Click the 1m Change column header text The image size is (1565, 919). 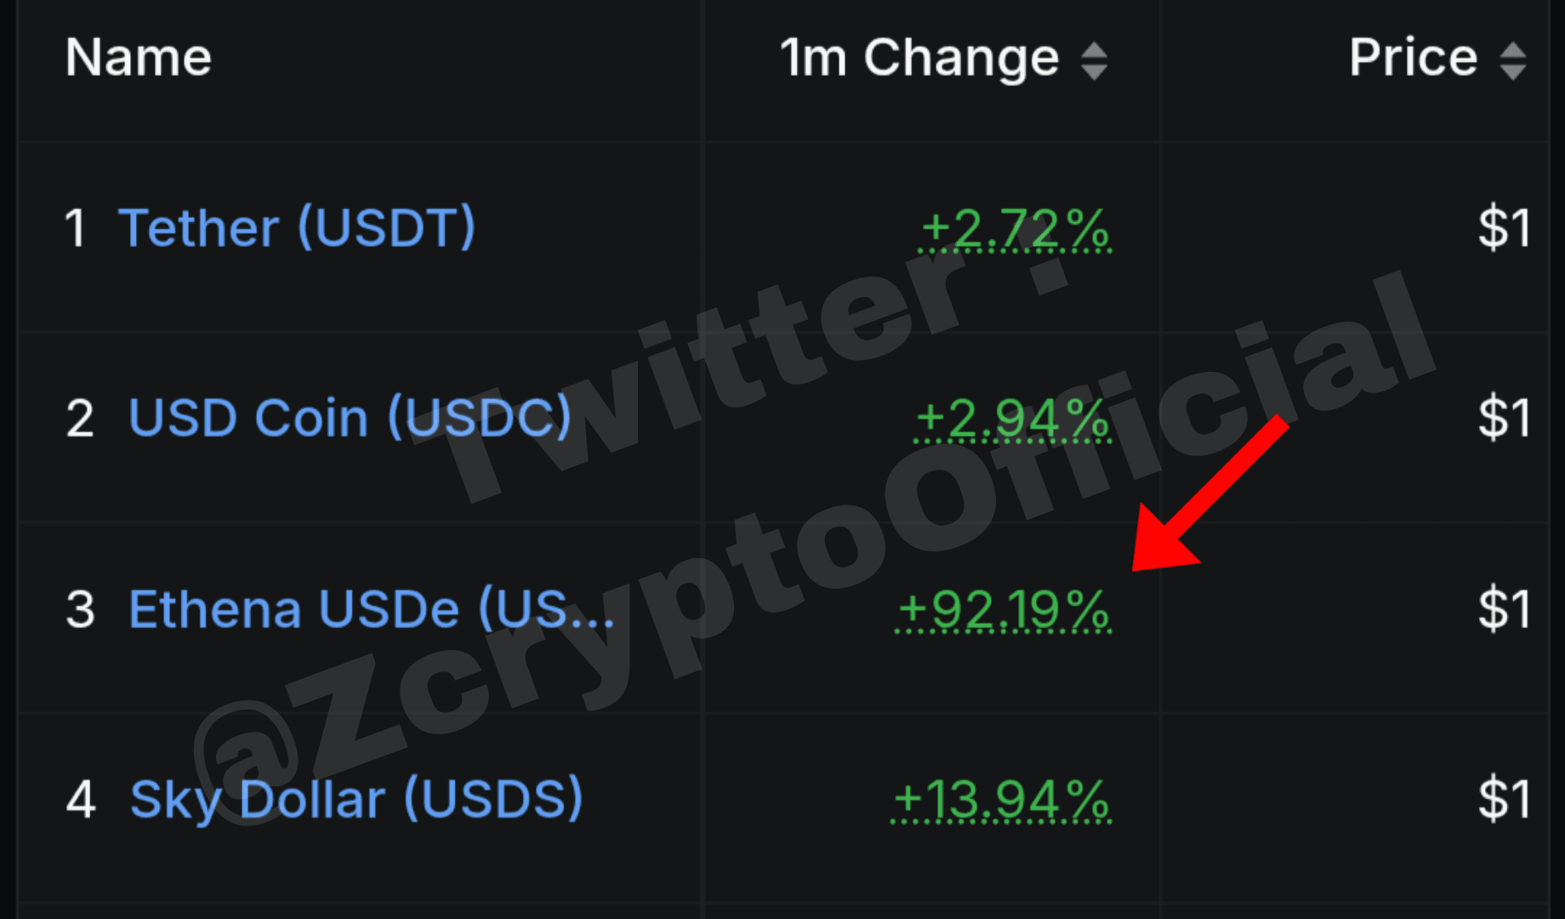coord(919,58)
